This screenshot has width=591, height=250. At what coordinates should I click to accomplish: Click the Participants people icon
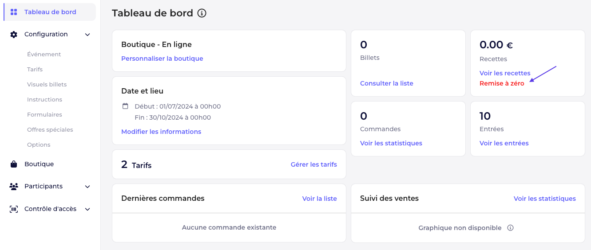14,187
